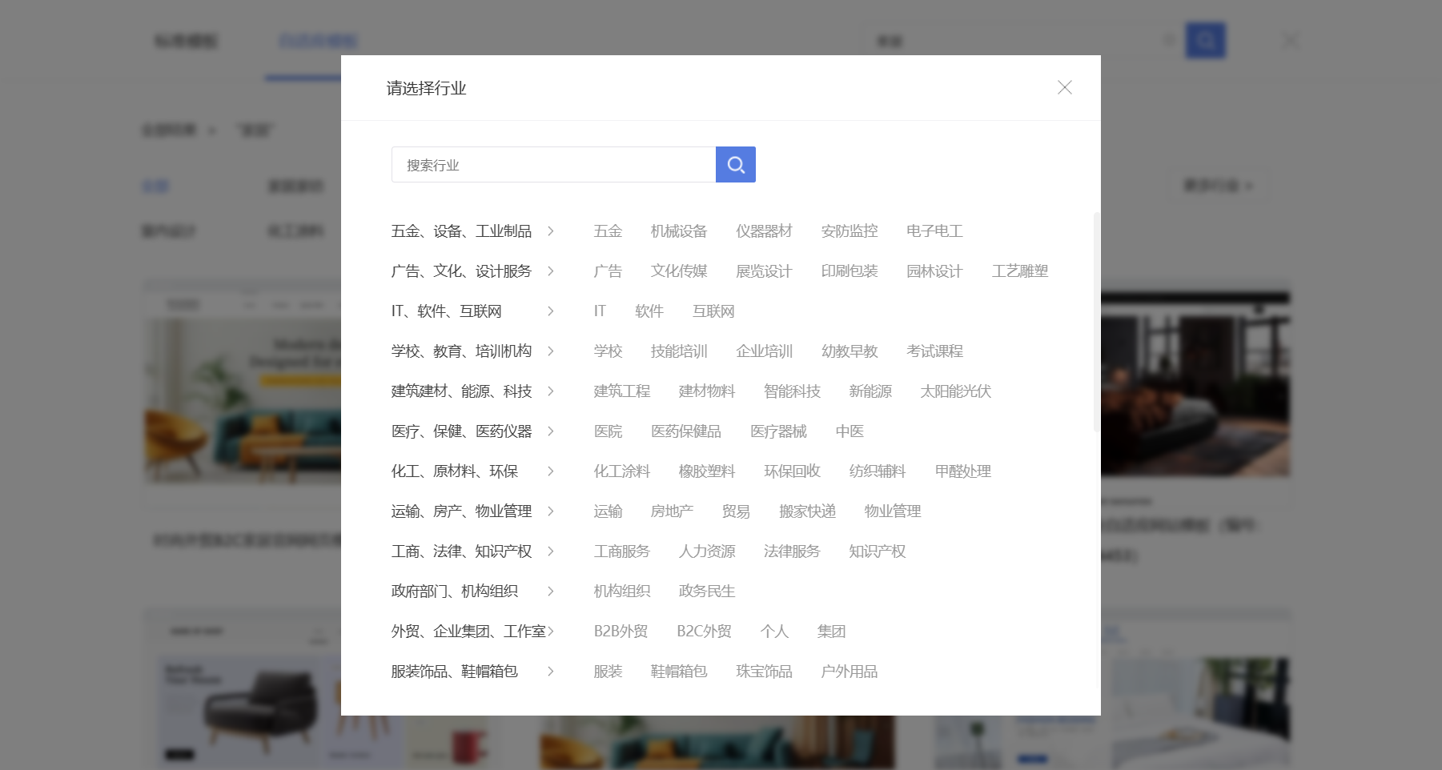Select the 甲醛处理 industry link
The image size is (1442, 770).
(962, 471)
